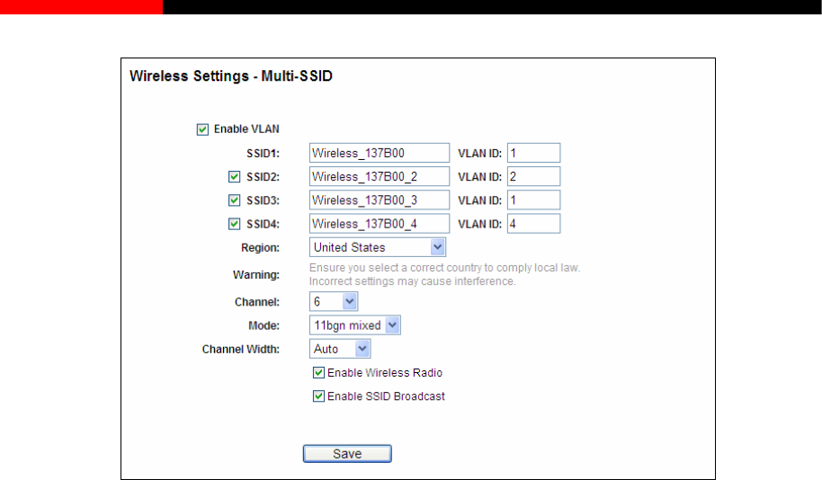This screenshot has height=480, width=822.
Task: Click the VLAN ID field for SSID4
Action: (533, 224)
